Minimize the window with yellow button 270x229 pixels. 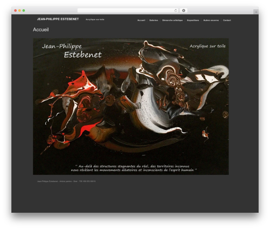(x=19, y=10)
